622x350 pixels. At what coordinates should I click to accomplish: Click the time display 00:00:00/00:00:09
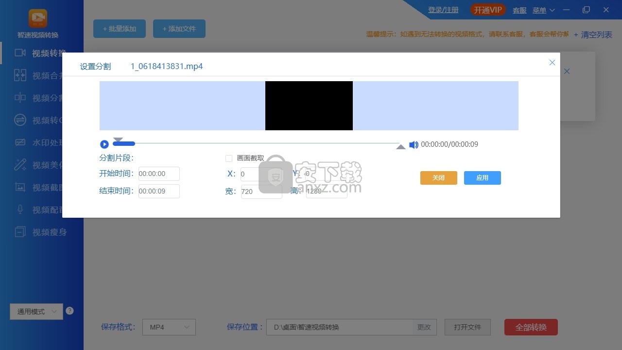click(449, 144)
